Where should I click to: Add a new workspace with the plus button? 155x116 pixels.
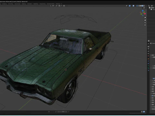click(x=62, y=4)
